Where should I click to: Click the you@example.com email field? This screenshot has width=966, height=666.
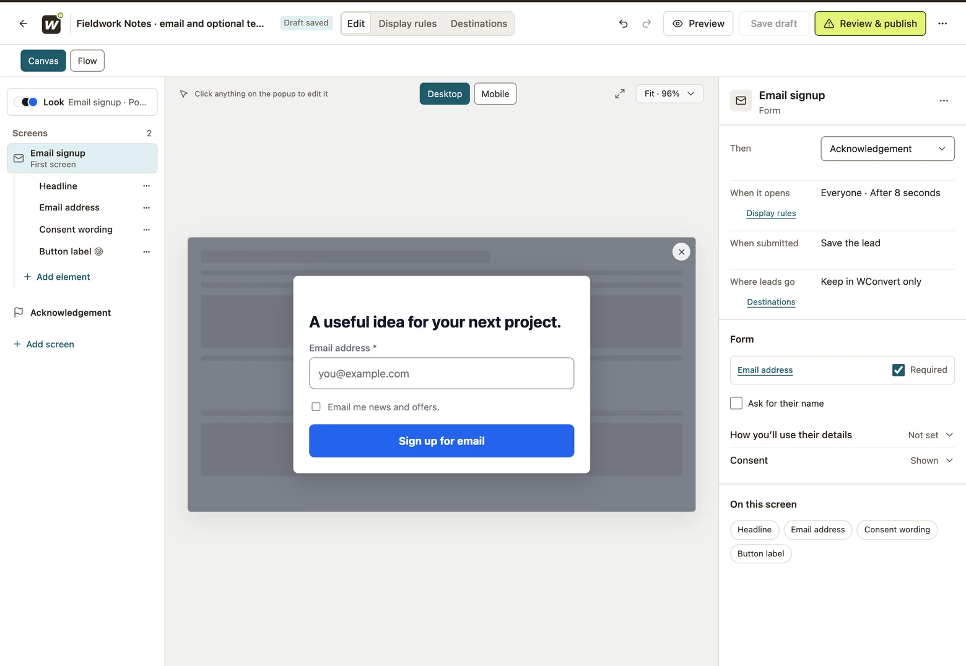tap(442, 373)
